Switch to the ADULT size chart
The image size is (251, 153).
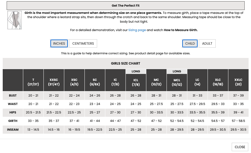[207, 43]
